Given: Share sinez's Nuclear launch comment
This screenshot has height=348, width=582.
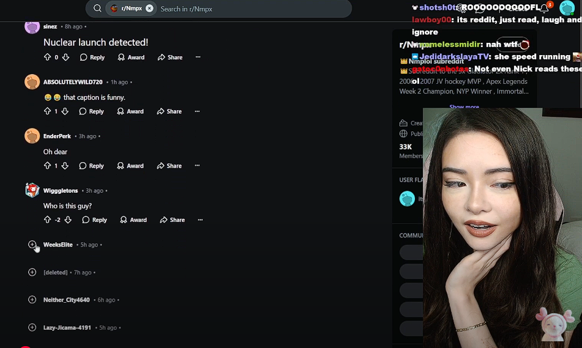Looking at the screenshot, I should click(170, 57).
